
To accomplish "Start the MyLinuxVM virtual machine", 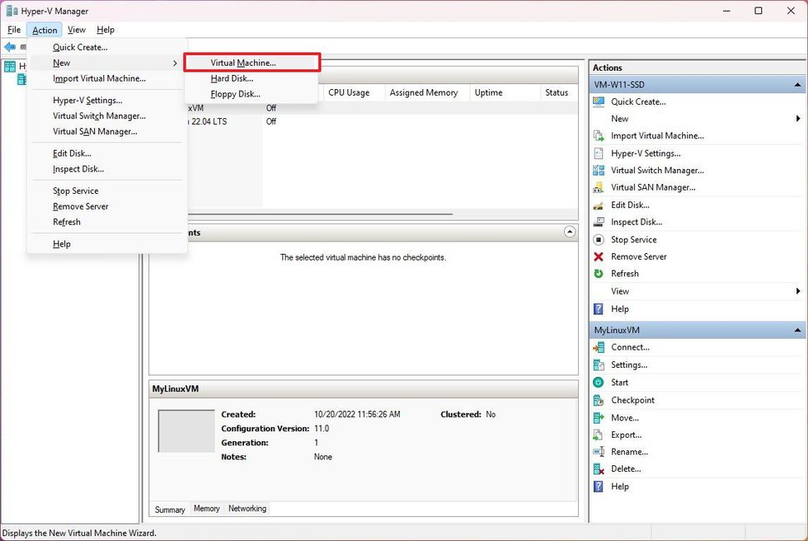I will pyautogui.click(x=618, y=382).
